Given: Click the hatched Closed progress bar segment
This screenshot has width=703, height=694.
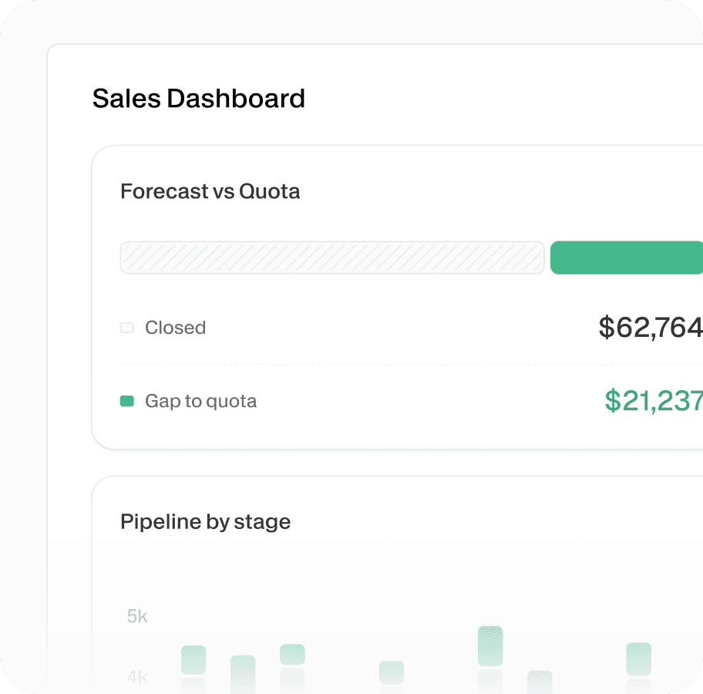Looking at the screenshot, I should tap(332, 258).
